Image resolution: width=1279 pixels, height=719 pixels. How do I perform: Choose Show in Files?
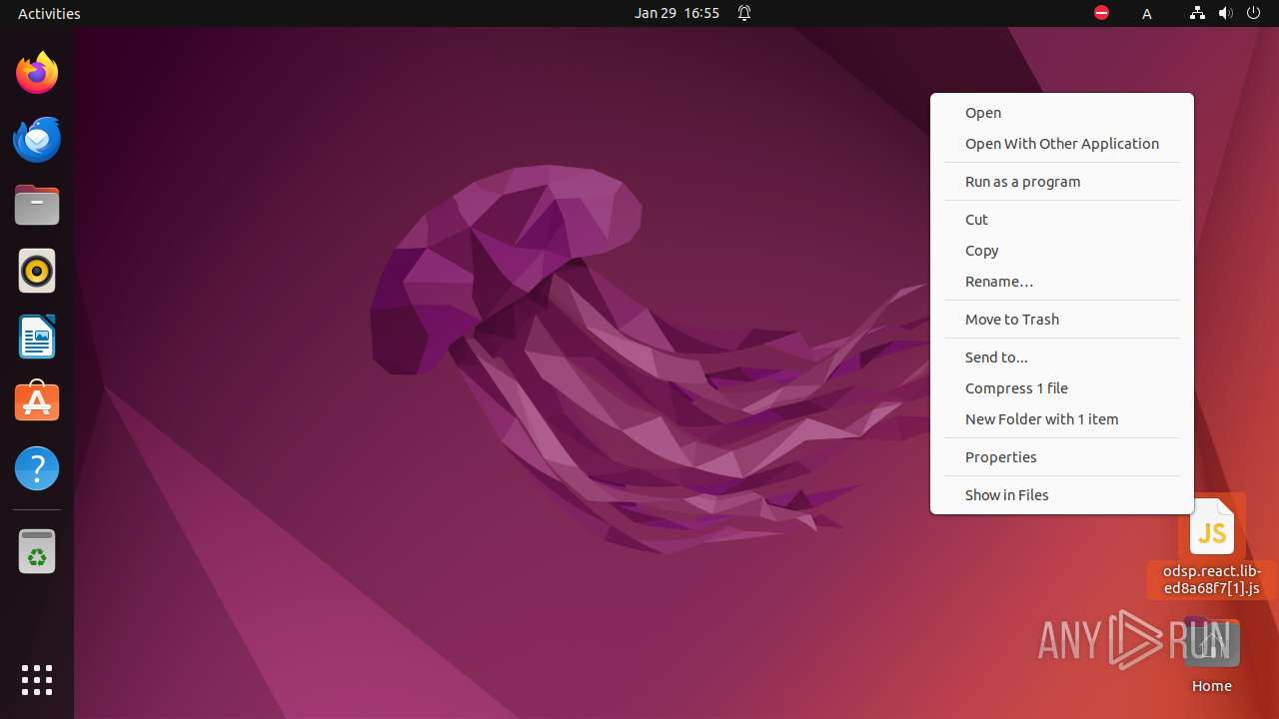point(1062,495)
